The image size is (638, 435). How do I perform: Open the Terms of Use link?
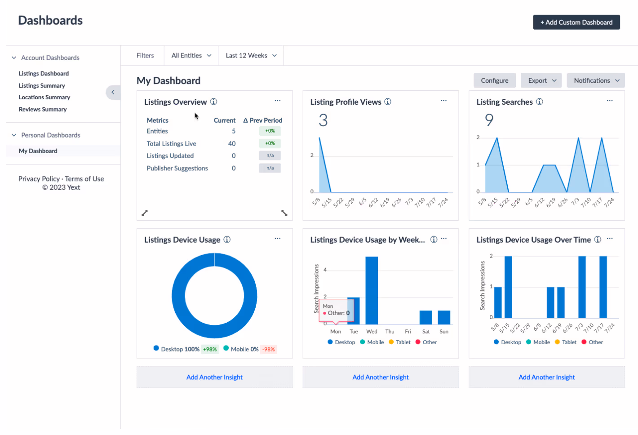(x=84, y=179)
